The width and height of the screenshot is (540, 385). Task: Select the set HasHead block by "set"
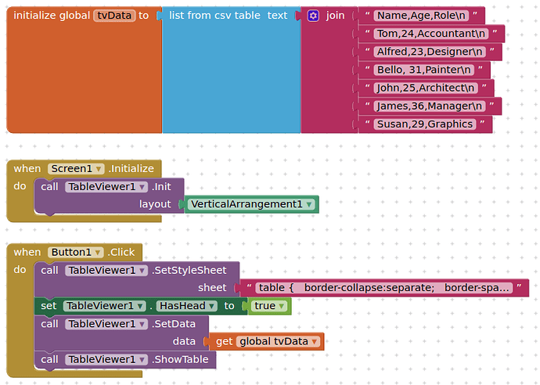tap(49, 306)
